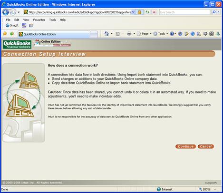Click the Live Search input box
The height and width of the screenshot is (193, 223).
[x=184, y=12]
